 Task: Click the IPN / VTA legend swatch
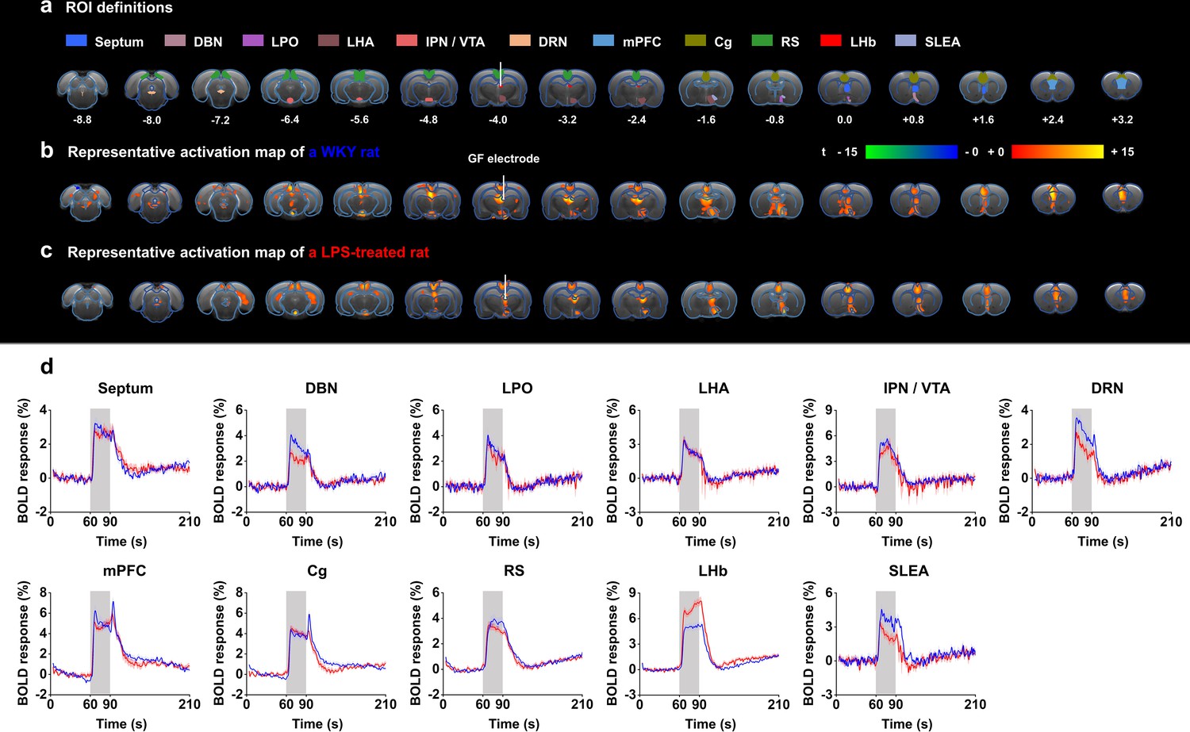(407, 40)
